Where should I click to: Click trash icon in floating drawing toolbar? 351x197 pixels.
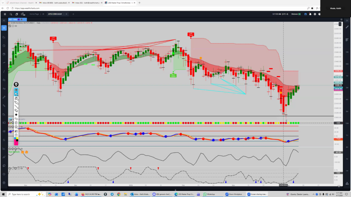coord(16,122)
